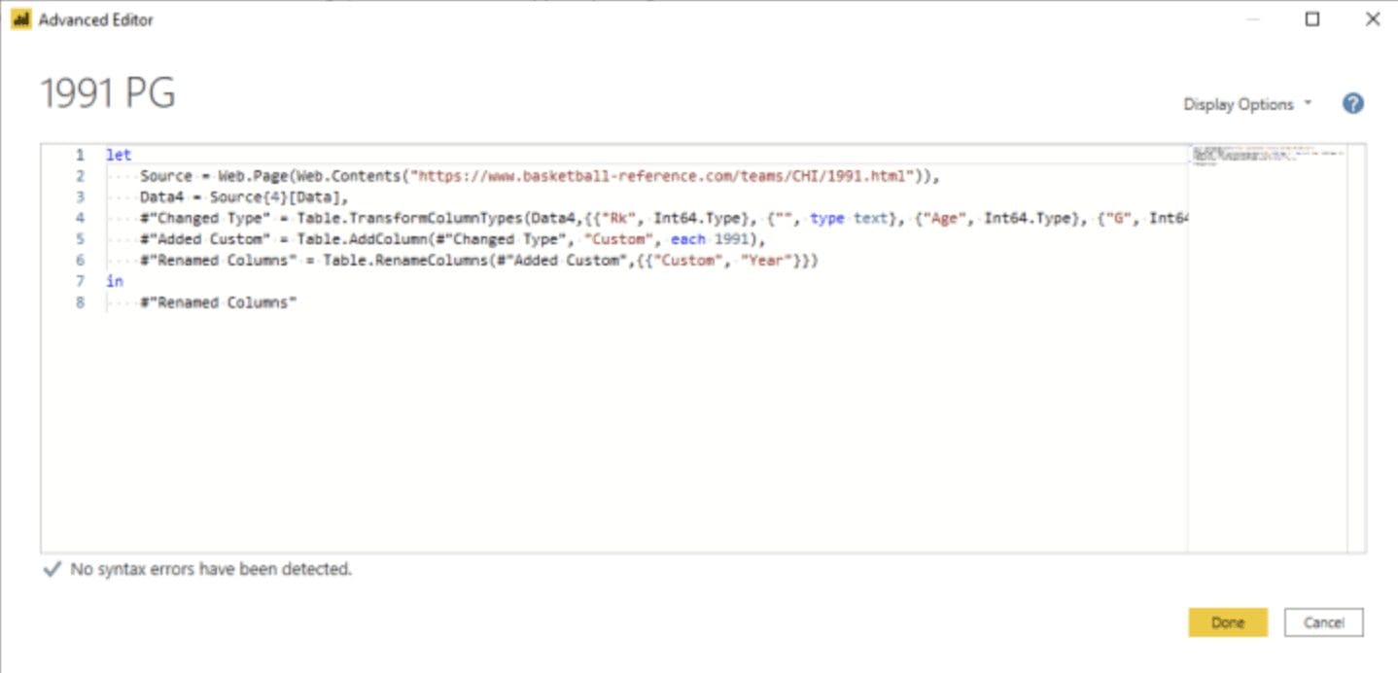The width and height of the screenshot is (1398, 673).
Task: Click the '1991 PG' query title
Action: point(108,93)
